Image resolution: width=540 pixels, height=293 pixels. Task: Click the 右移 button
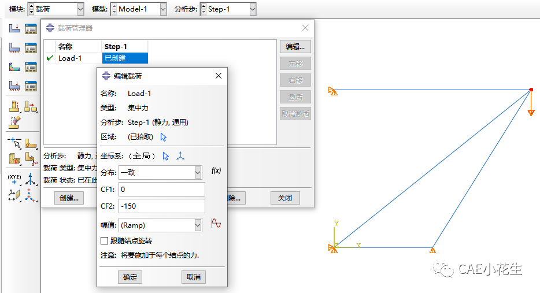coord(295,80)
